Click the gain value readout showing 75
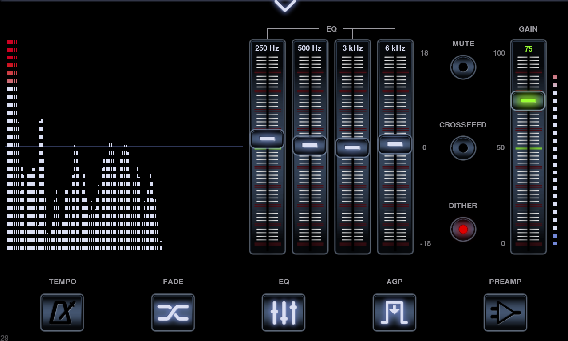This screenshot has width=568, height=341. pyautogui.click(x=528, y=49)
